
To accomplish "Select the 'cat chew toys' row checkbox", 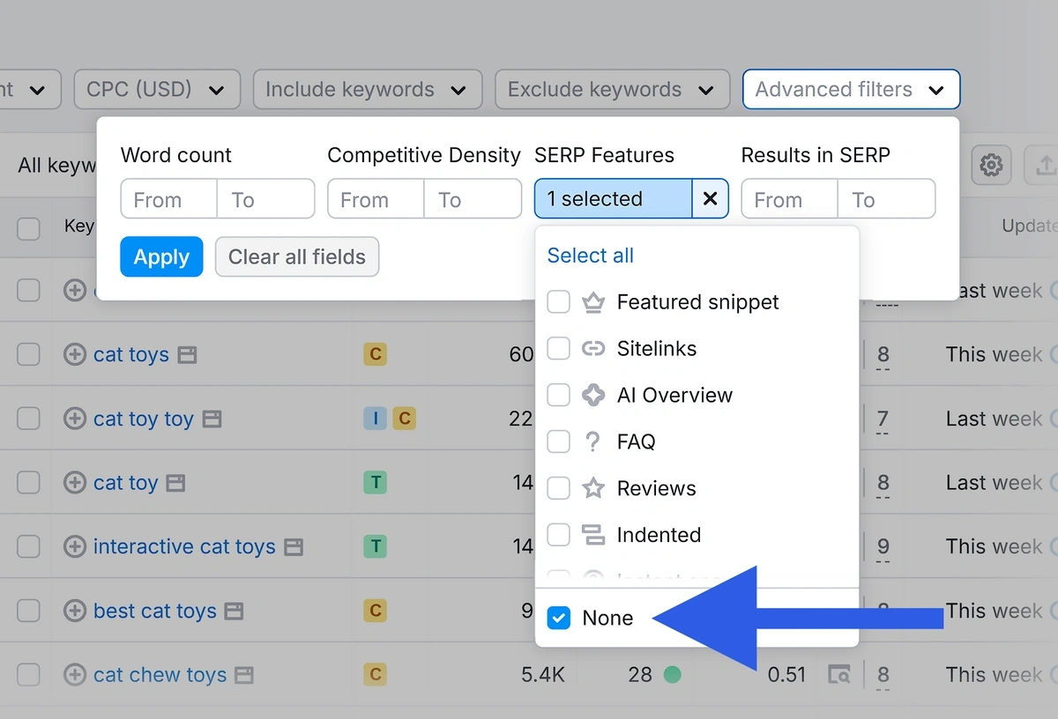I will pyautogui.click(x=29, y=675).
